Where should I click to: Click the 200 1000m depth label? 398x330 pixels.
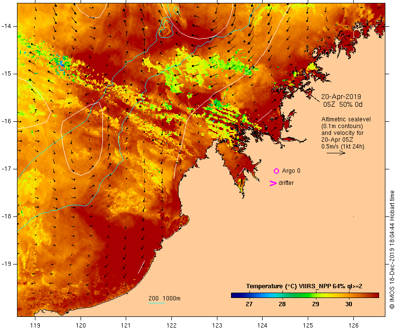(x=165, y=298)
